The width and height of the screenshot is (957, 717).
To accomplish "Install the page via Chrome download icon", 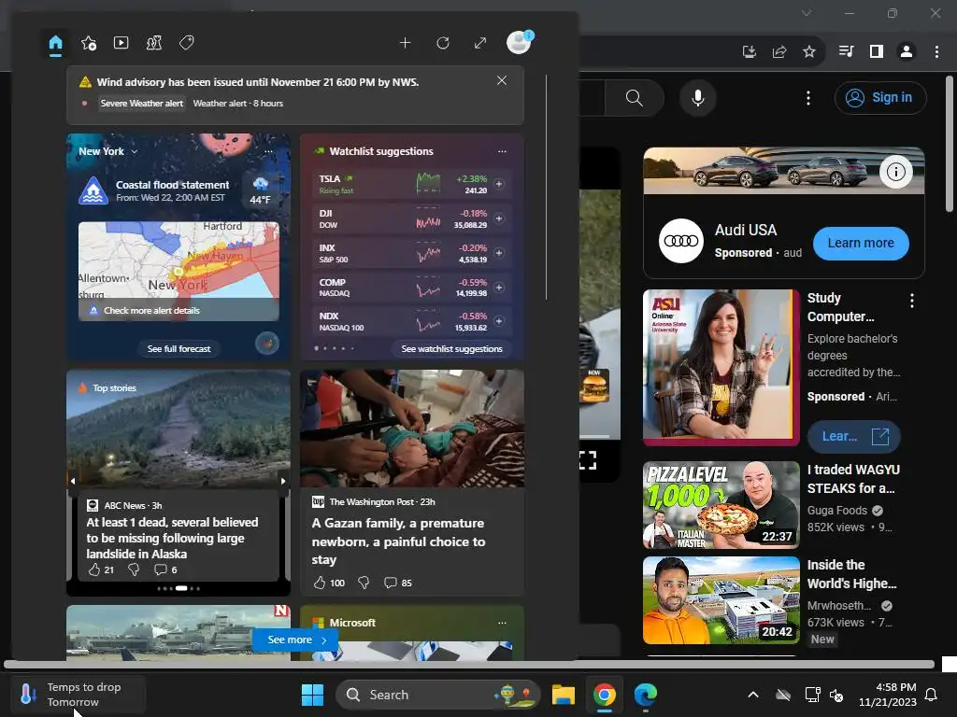I will click(749, 52).
